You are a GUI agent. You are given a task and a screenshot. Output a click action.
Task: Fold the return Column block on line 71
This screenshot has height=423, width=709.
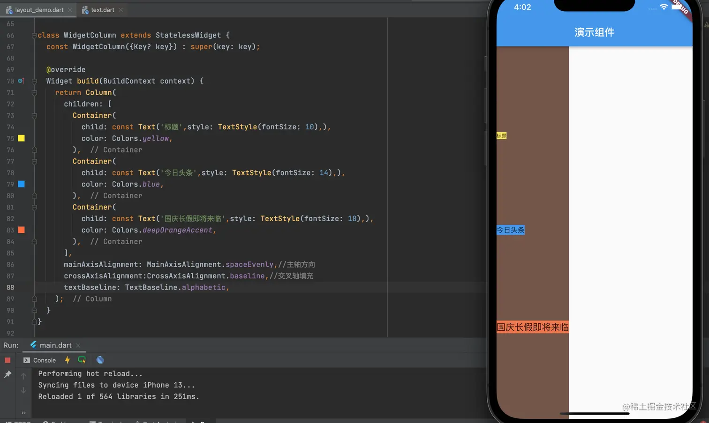[x=34, y=93]
